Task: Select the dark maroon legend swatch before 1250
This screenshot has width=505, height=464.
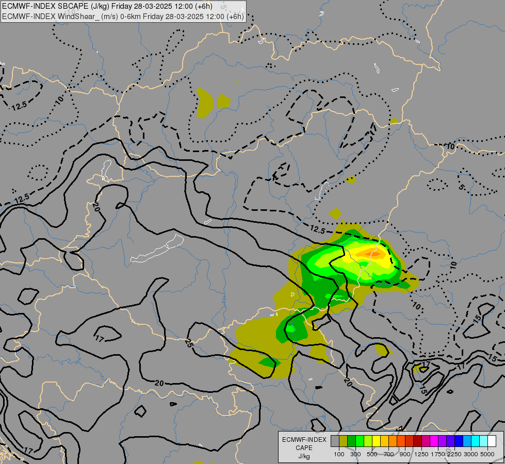Action: [x=418, y=441]
